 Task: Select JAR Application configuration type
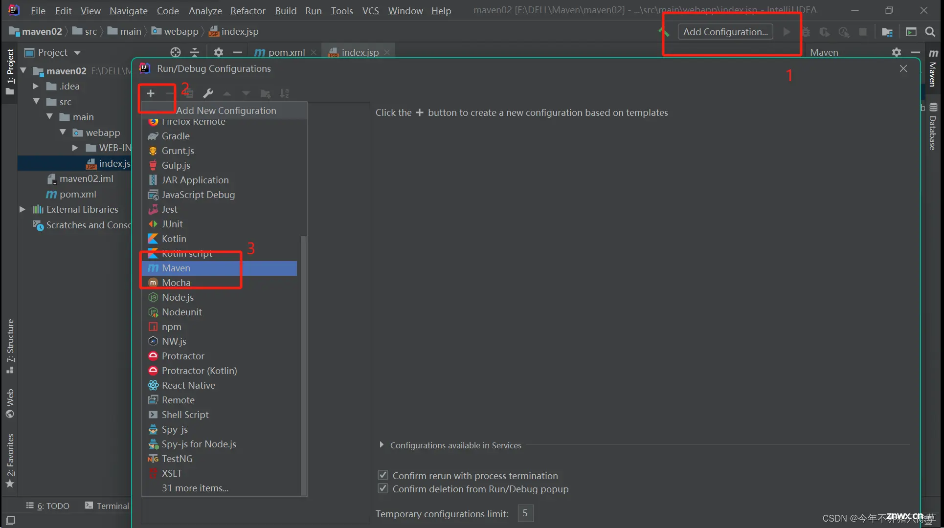pyautogui.click(x=219, y=180)
